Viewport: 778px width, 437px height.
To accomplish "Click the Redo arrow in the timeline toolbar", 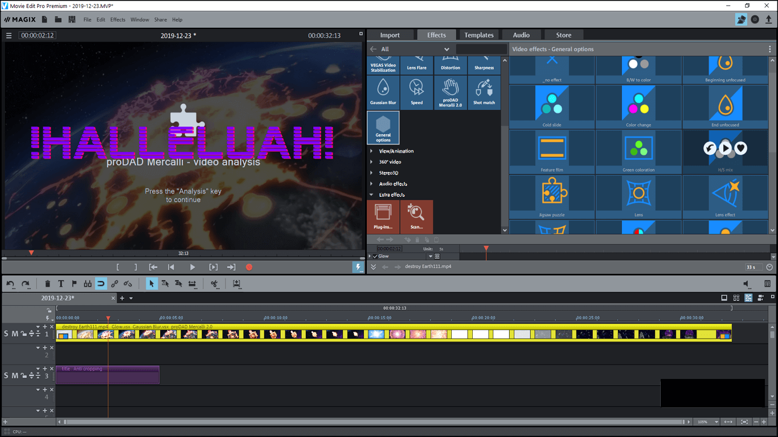I will [25, 283].
